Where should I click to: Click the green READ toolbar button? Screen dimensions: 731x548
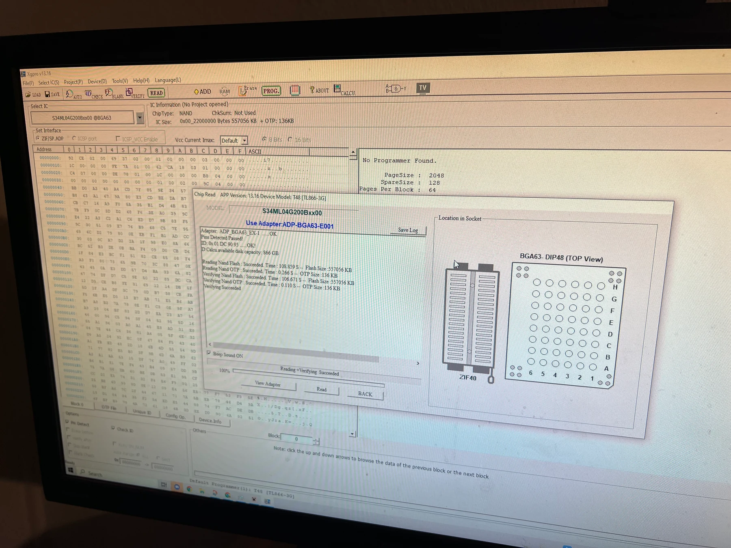click(156, 93)
